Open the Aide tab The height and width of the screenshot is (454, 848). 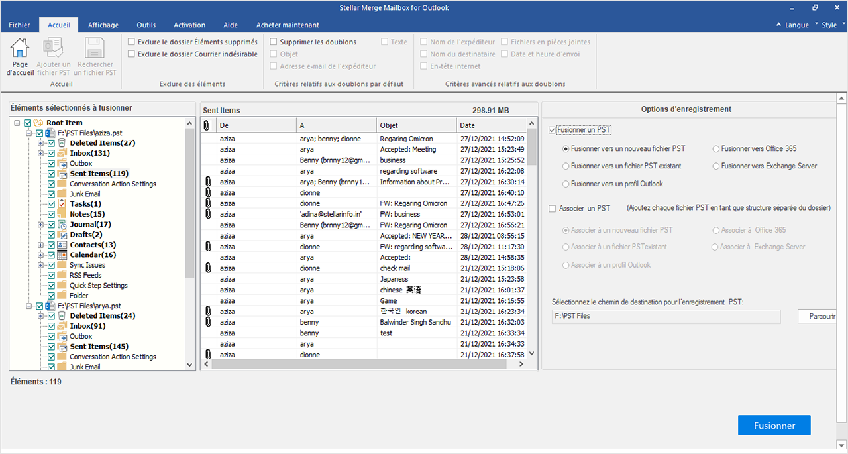click(x=231, y=25)
